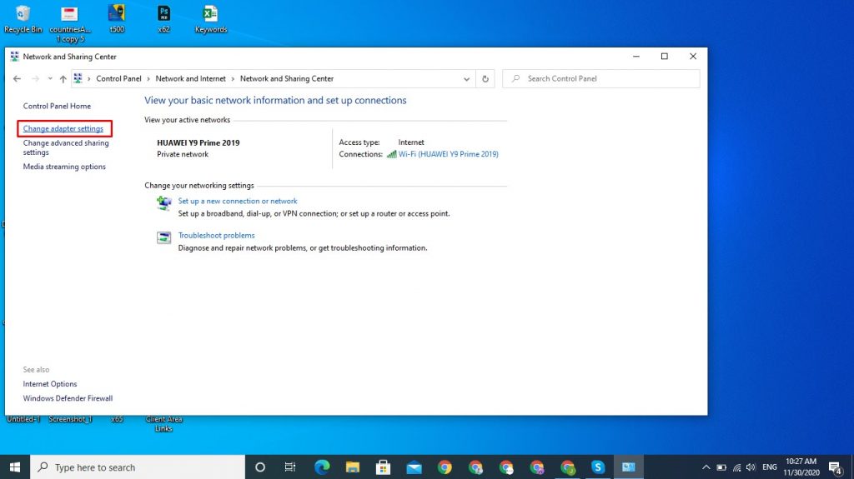This screenshot has width=854, height=479.
Task: Go back with the Back arrow
Action: [x=18, y=79]
